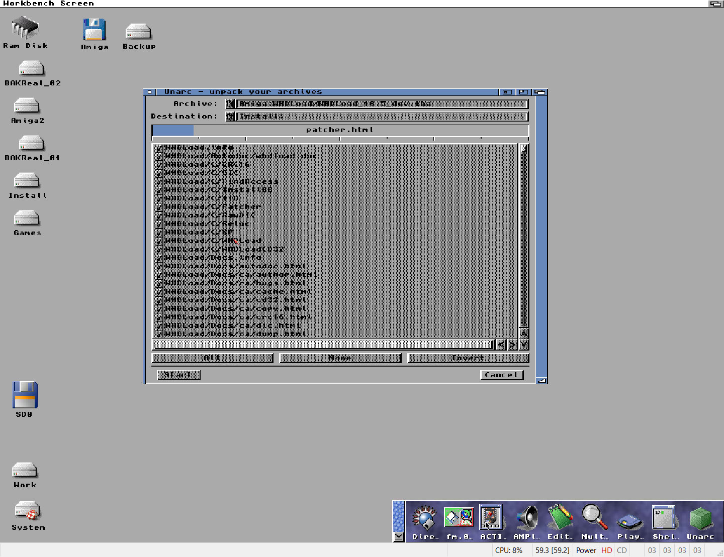Launch AMPL speaker app from dock

(526, 518)
